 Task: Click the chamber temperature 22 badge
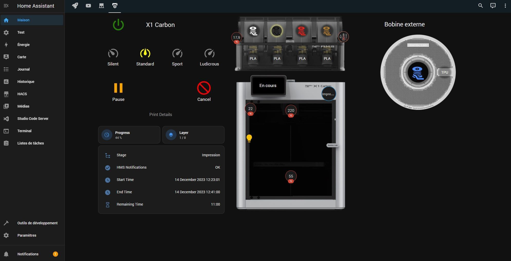click(250, 109)
